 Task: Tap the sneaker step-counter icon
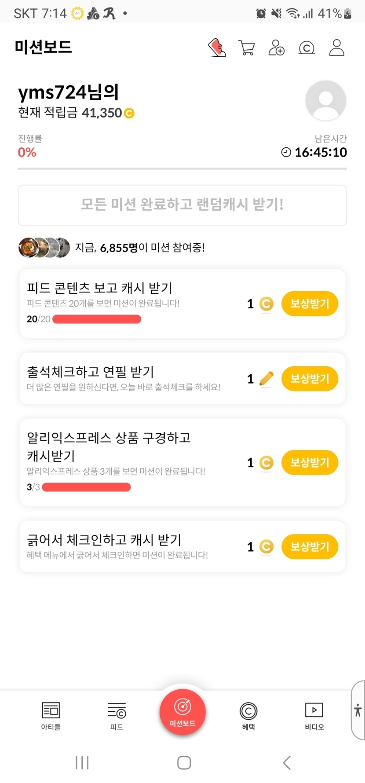pyautogui.click(x=217, y=48)
